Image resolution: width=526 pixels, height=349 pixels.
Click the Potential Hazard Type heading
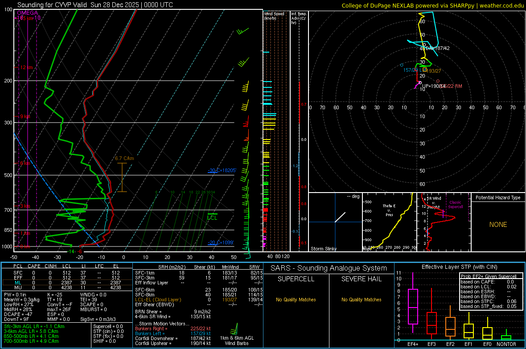coord(498,197)
